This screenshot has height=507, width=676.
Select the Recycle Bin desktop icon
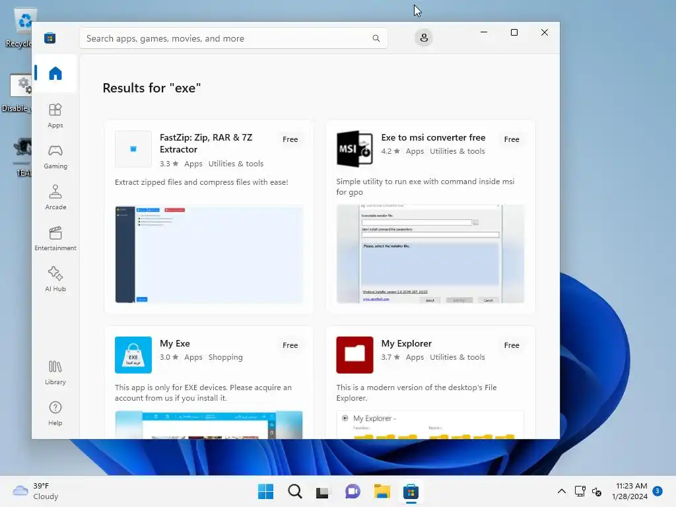[x=19, y=28]
